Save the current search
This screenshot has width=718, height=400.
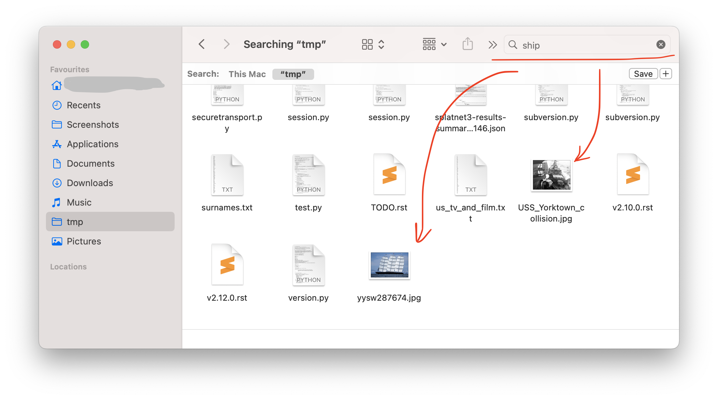[x=643, y=74]
